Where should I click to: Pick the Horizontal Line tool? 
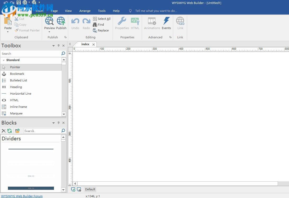pyautogui.click(x=21, y=94)
